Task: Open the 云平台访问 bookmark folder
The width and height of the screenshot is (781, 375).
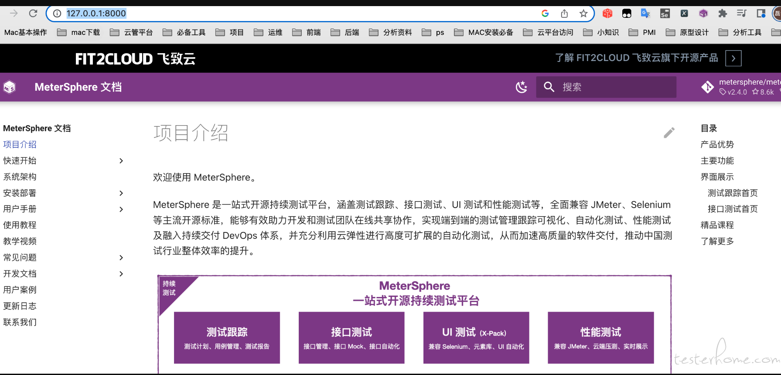Action: point(548,32)
